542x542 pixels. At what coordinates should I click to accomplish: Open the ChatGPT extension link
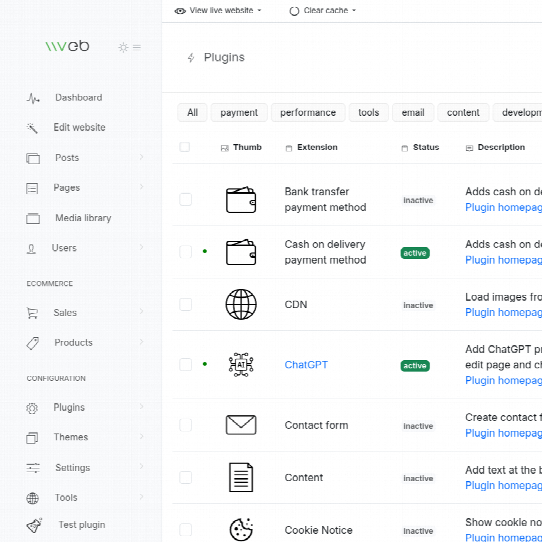306,365
